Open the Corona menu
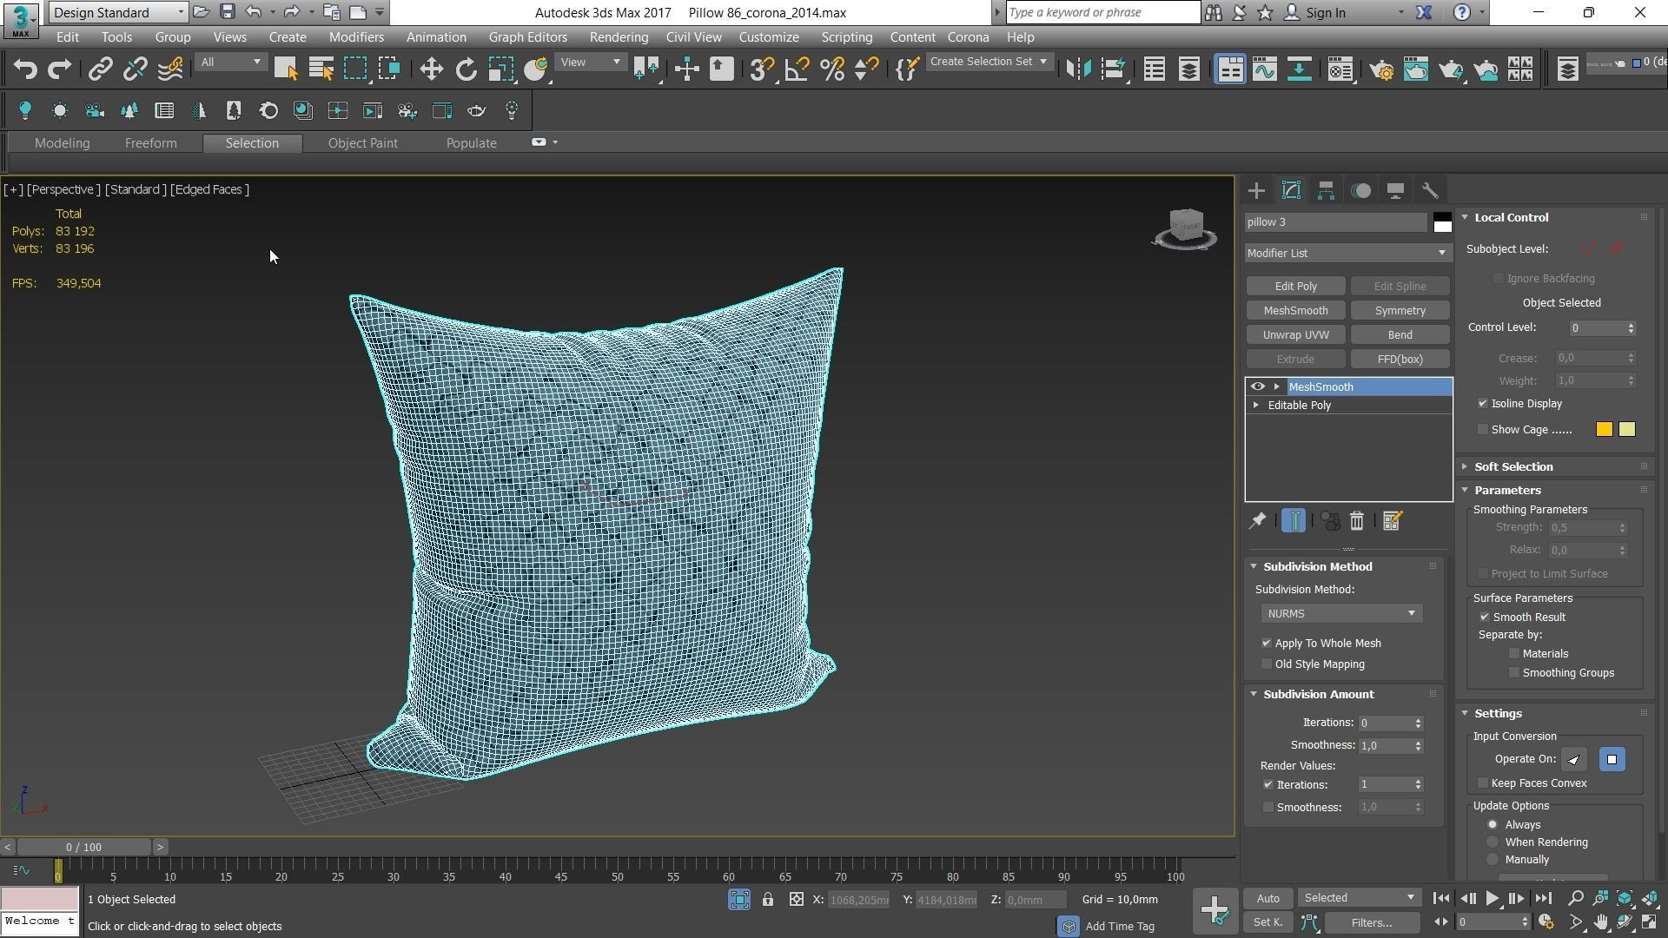 [968, 37]
